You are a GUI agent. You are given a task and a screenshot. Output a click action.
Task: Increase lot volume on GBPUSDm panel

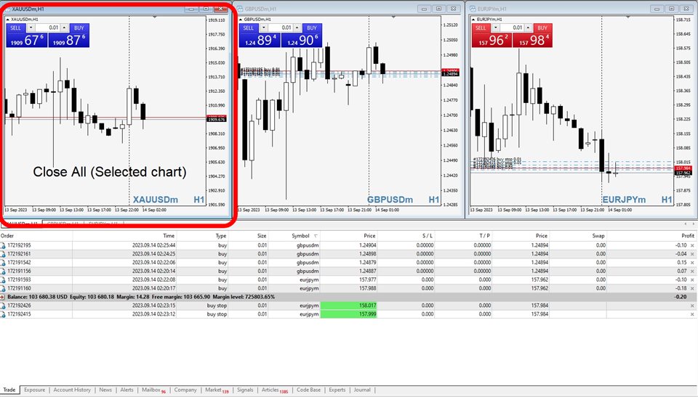pos(297,28)
